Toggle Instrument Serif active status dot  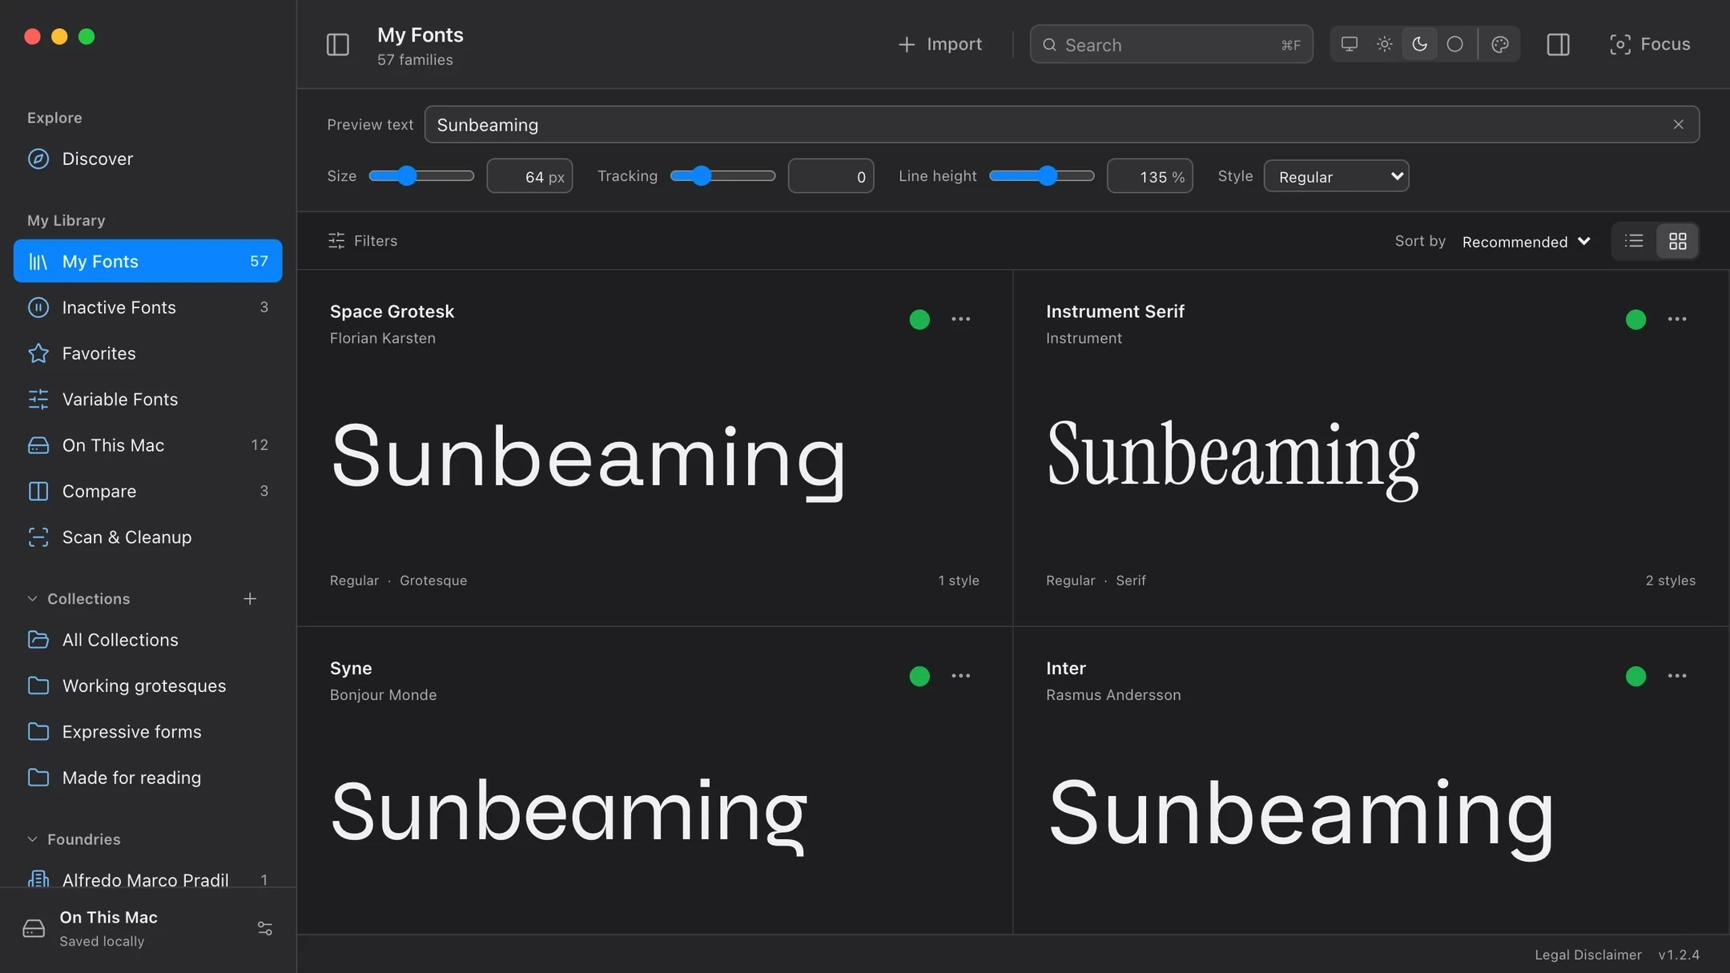[1636, 320]
